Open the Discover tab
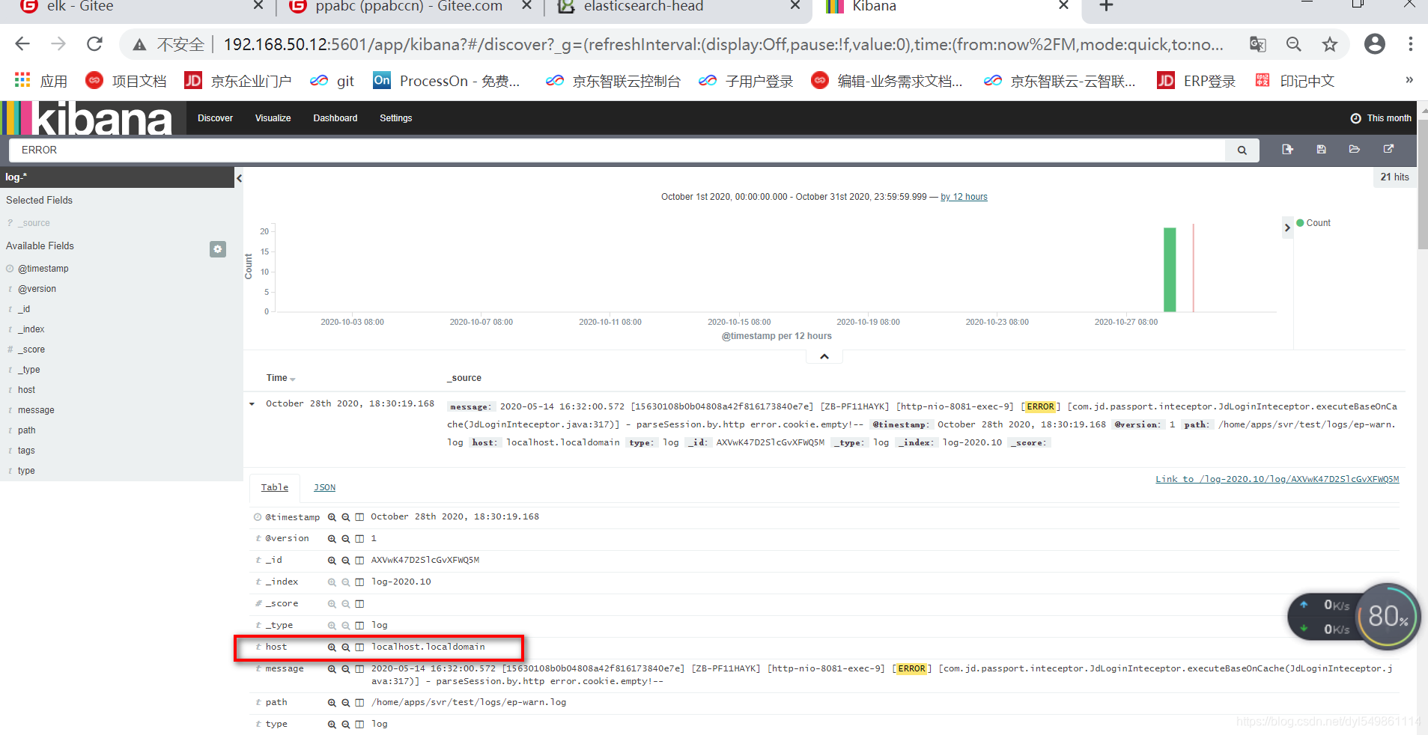The height and width of the screenshot is (735, 1428). coord(215,118)
